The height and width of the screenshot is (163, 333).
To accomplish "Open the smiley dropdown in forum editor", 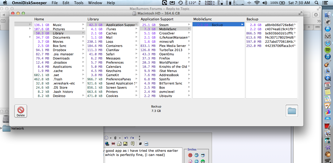I will [x=111, y=138].
